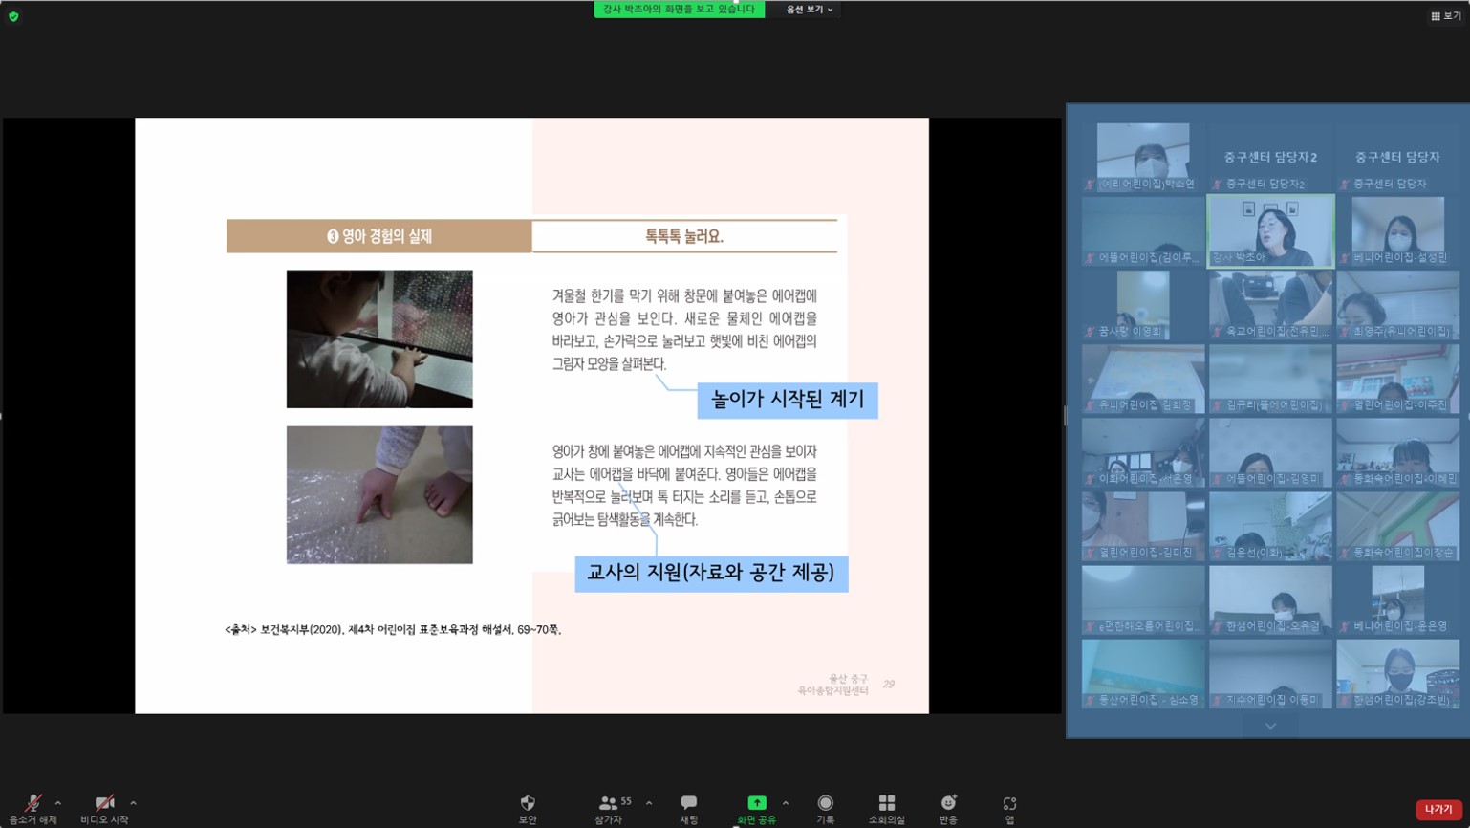The height and width of the screenshot is (828, 1470).
Task: Open the 보기 view layout menu
Action: coord(1445,16)
